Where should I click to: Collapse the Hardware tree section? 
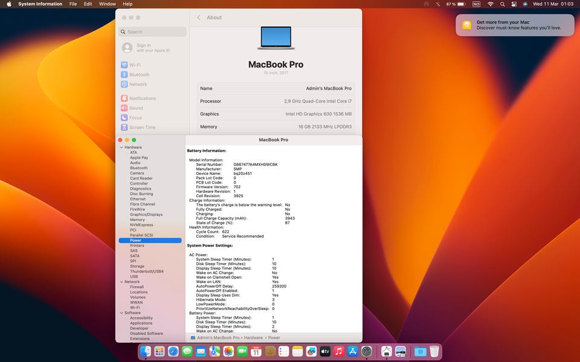pyautogui.click(x=121, y=147)
